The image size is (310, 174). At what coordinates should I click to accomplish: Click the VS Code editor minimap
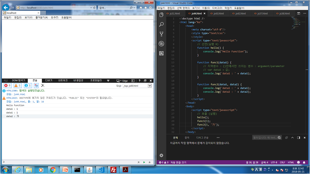click(x=298, y=23)
